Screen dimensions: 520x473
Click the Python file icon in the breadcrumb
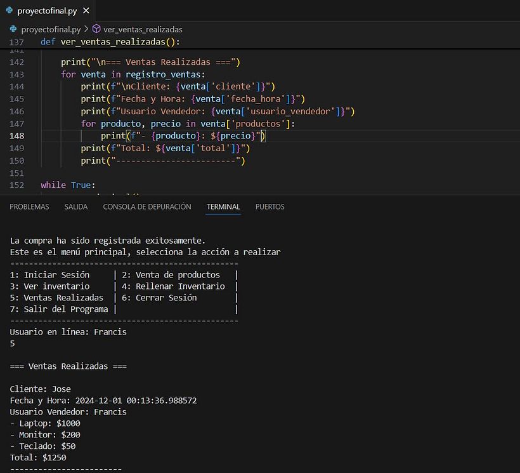point(13,29)
